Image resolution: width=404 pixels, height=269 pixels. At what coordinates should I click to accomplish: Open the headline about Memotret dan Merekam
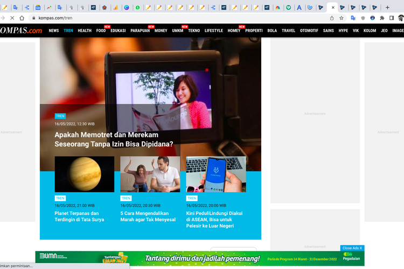point(114,139)
